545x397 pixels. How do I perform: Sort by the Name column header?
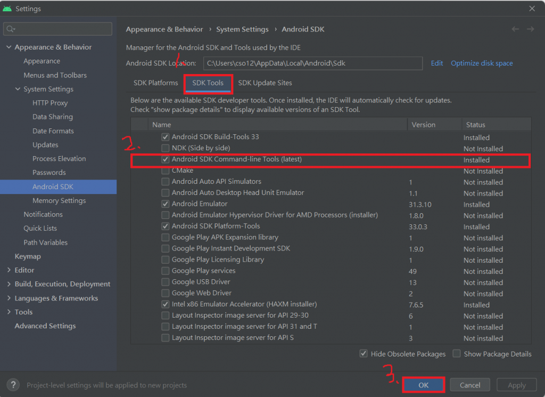(x=278, y=125)
